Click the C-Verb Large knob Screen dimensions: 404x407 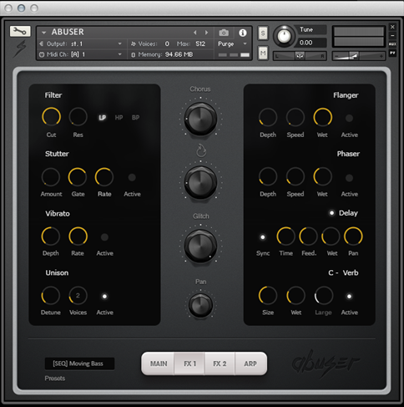324,296
